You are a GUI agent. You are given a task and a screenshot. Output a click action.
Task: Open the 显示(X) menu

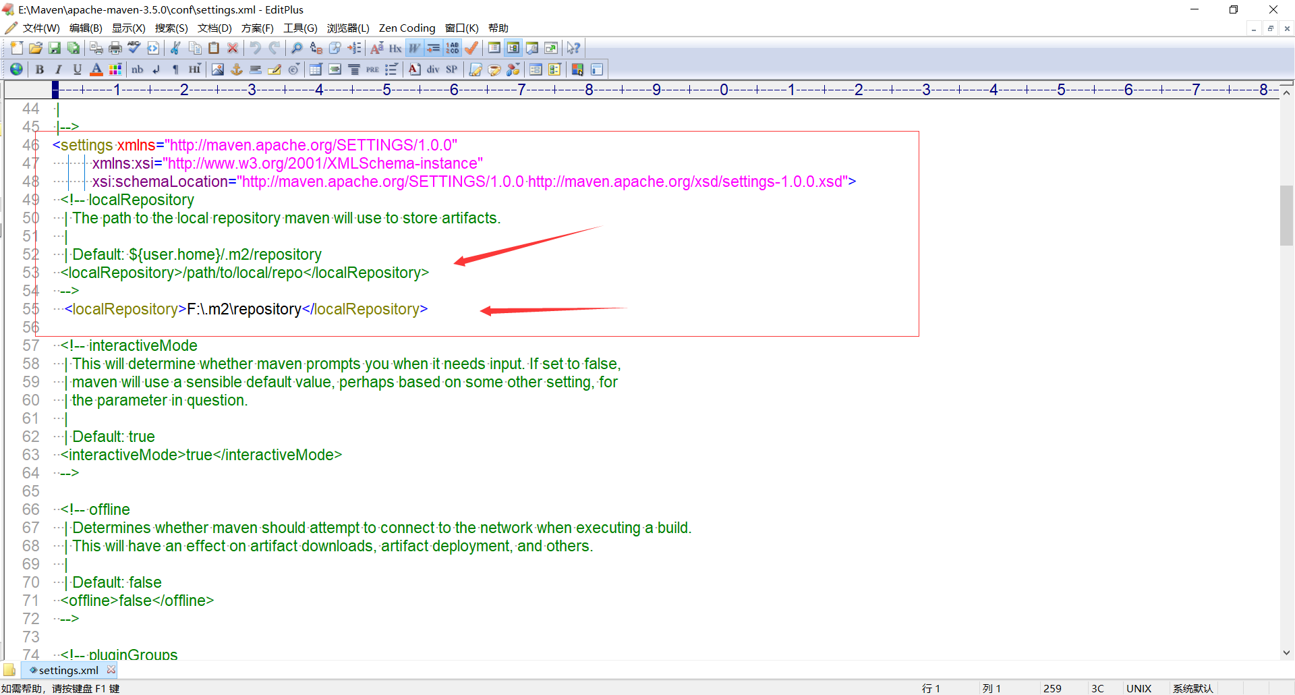pyautogui.click(x=129, y=28)
